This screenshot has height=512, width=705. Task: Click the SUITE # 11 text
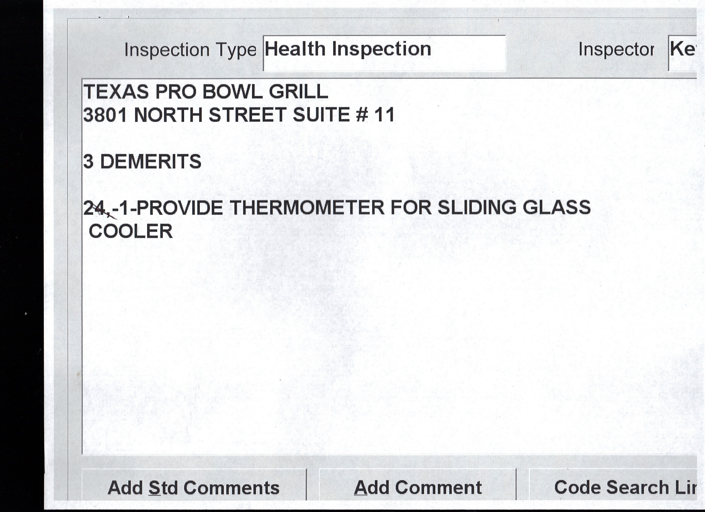344,115
